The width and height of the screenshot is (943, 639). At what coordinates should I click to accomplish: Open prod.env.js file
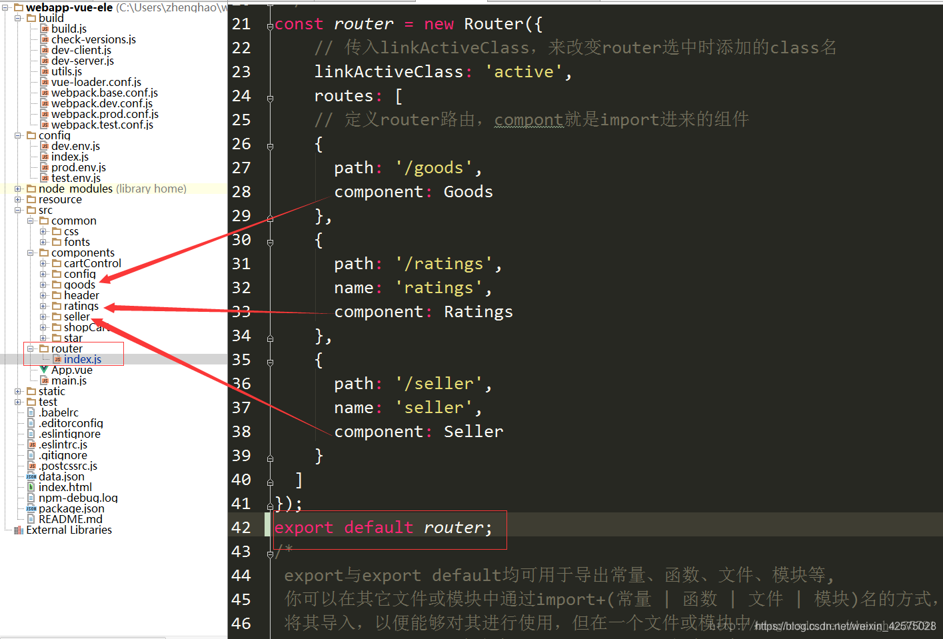click(79, 167)
